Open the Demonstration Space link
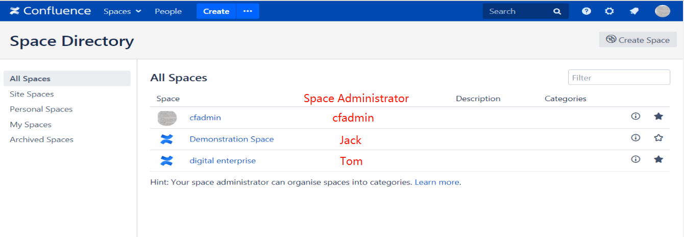The height and width of the screenshot is (237, 684). tap(232, 139)
